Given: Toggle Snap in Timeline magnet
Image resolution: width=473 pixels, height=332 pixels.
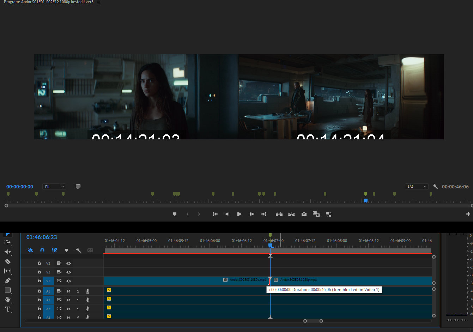Looking at the screenshot, I should [42, 250].
